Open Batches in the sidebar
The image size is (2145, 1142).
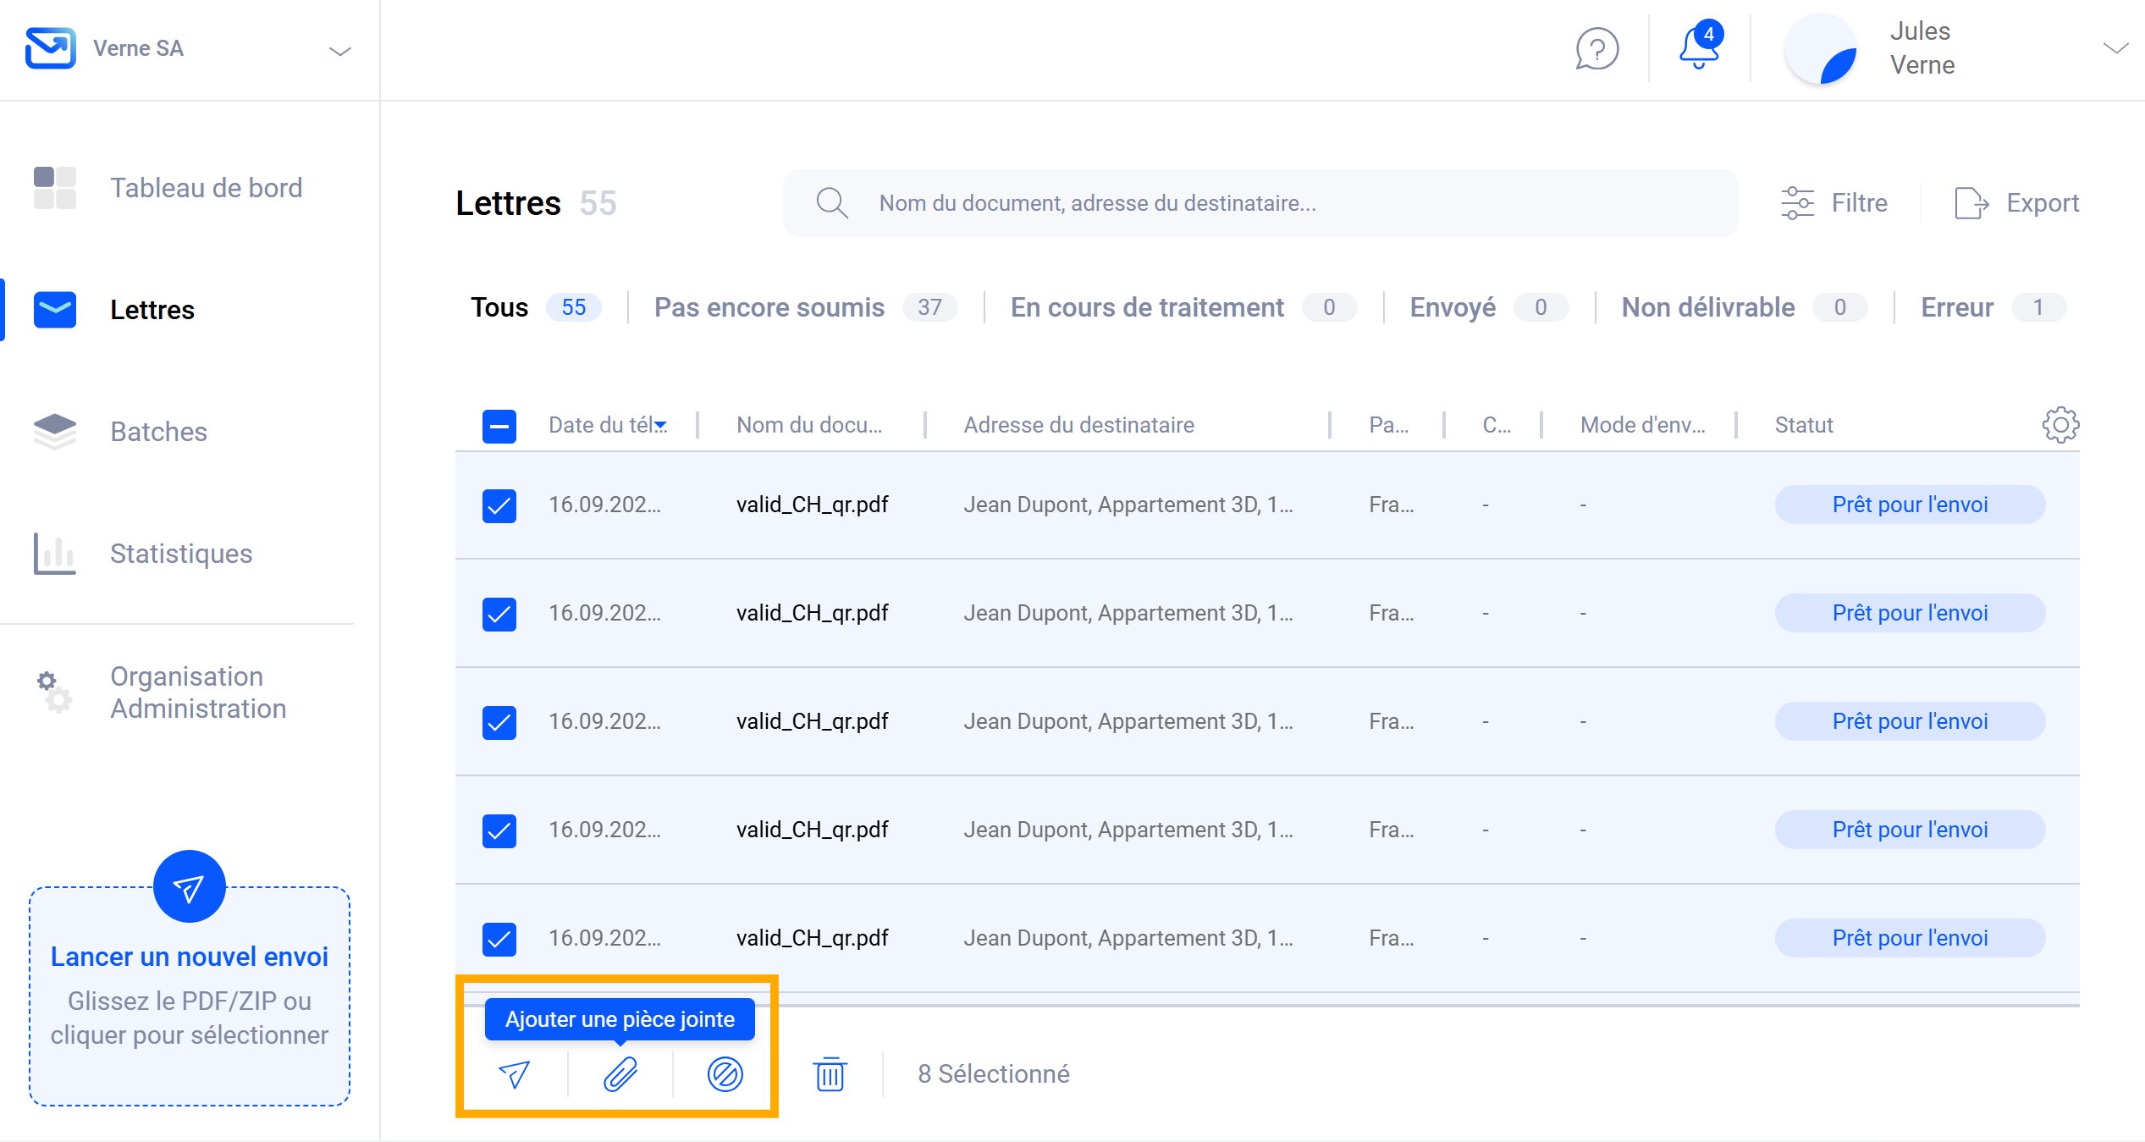[158, 432]
